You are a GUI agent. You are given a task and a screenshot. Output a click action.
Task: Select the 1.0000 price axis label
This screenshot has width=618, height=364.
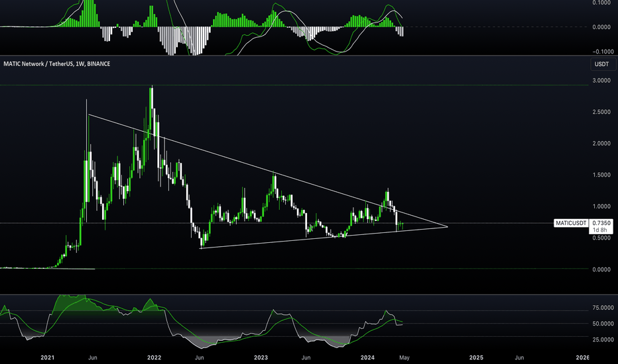[x=601, y=206]
